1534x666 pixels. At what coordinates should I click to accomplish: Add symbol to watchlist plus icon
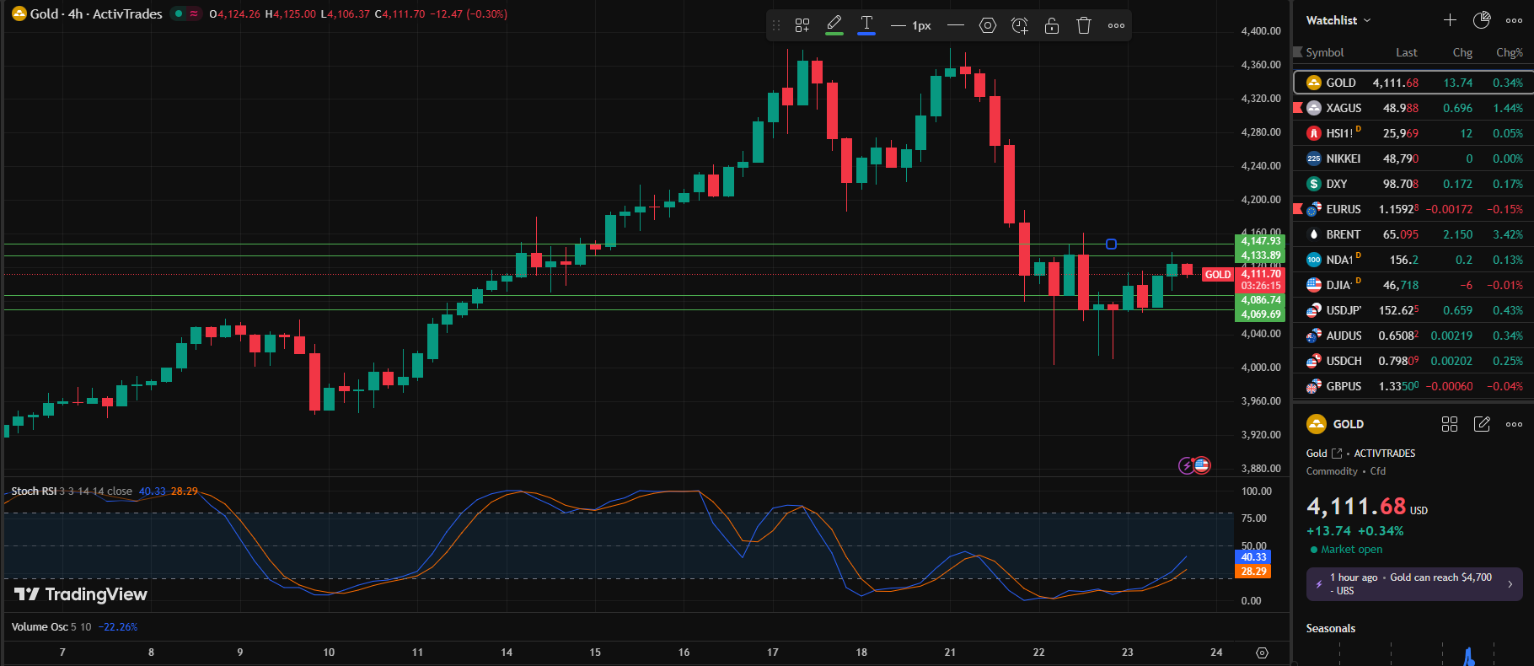pyautogui.click(x=1450, y=20)
